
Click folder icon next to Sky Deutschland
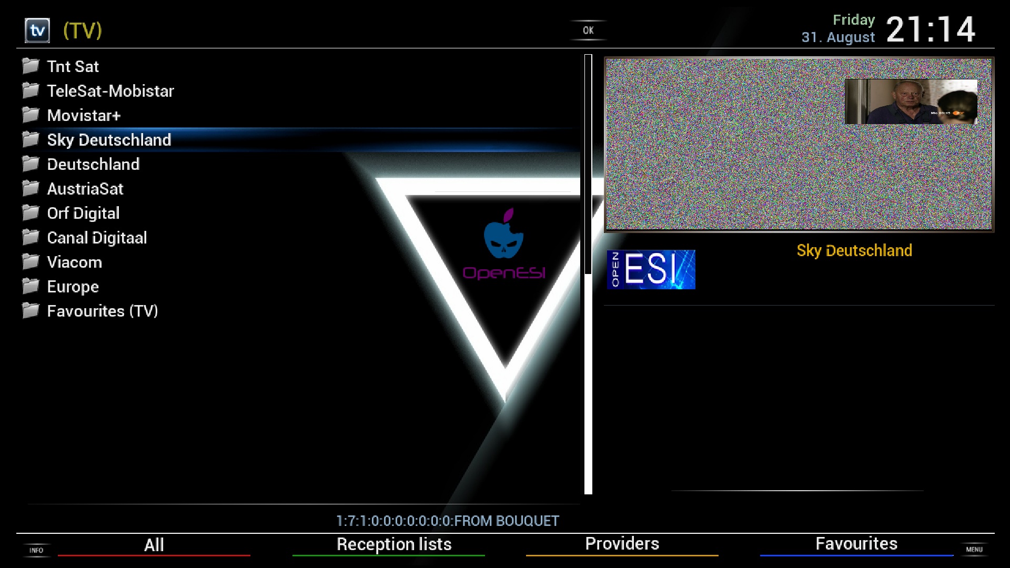tap(31, 139)
